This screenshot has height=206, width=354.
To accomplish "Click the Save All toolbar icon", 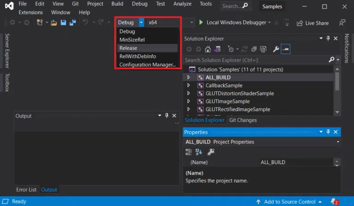I will click(72, 23).
